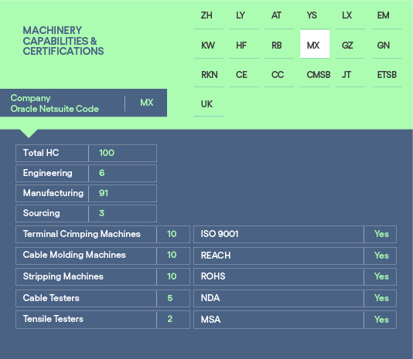Switch to the ETSB company tab

pos(387,73)
